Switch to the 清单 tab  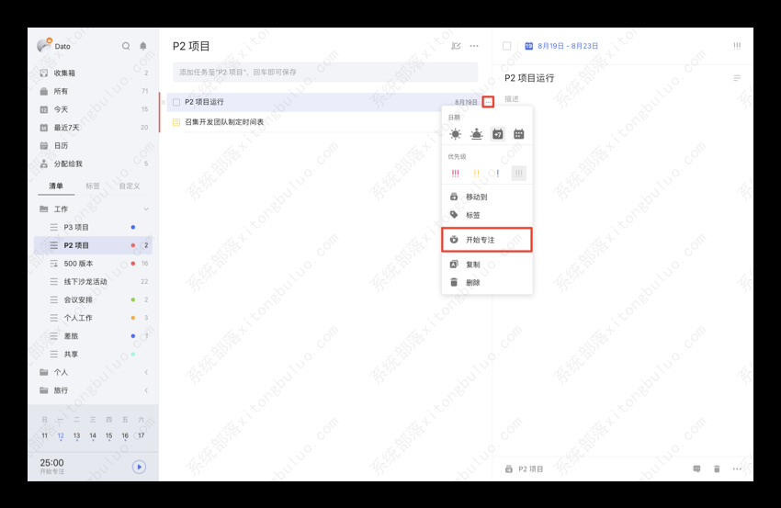pos(56,186)
